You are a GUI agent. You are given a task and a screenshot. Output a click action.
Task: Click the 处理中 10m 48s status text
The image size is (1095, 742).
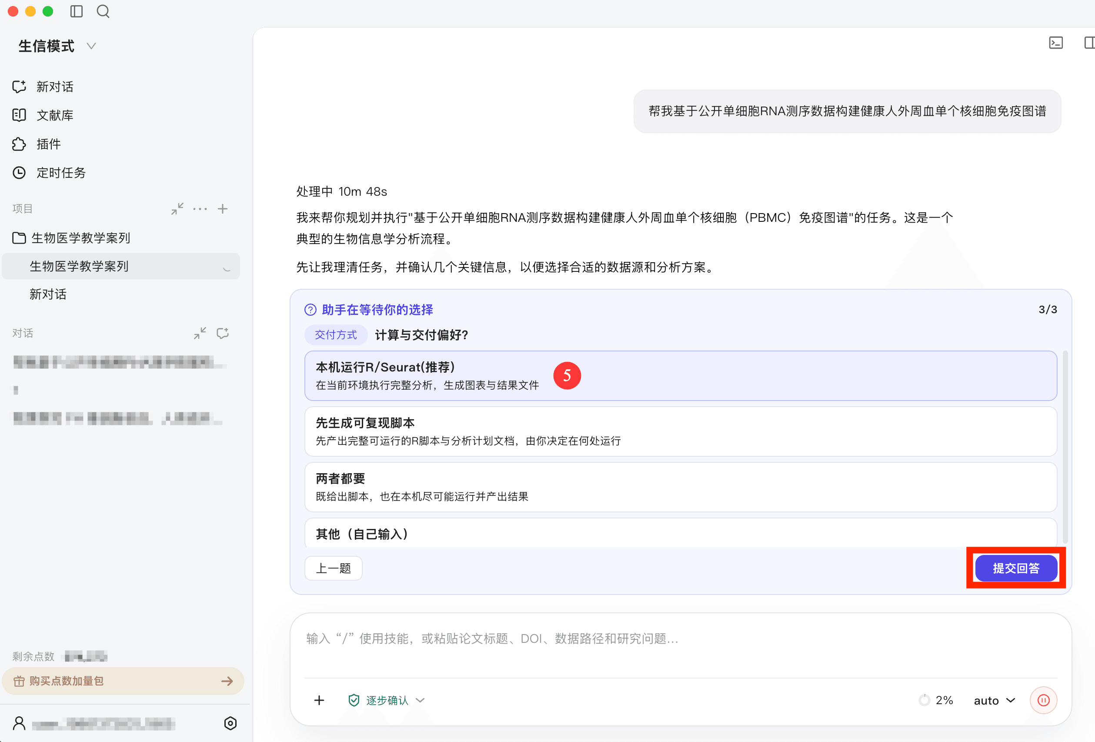tap(342, 192)
